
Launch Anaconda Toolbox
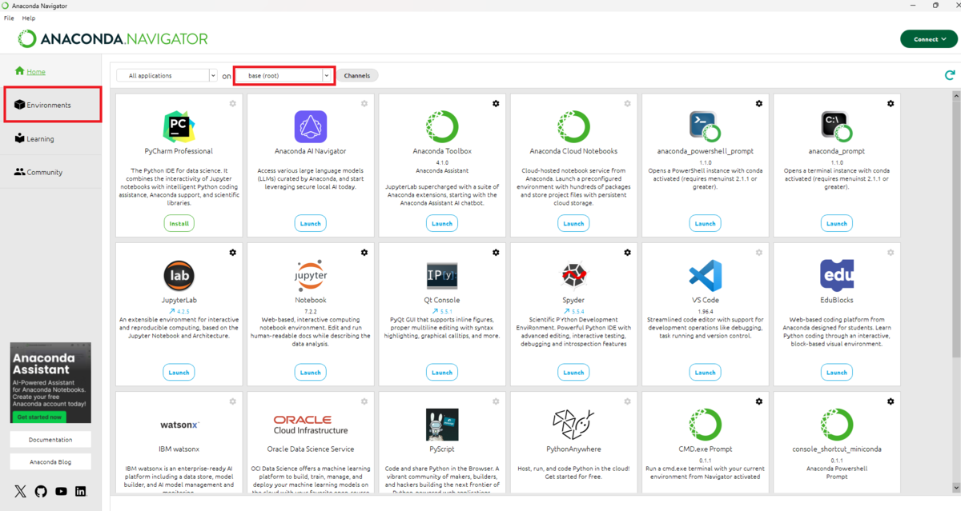(x=442, y=223)
